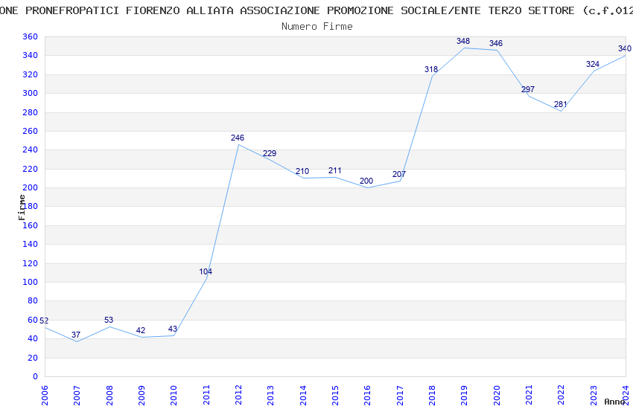
Task: Click the data label 246 at 2012
Action: 238,138
